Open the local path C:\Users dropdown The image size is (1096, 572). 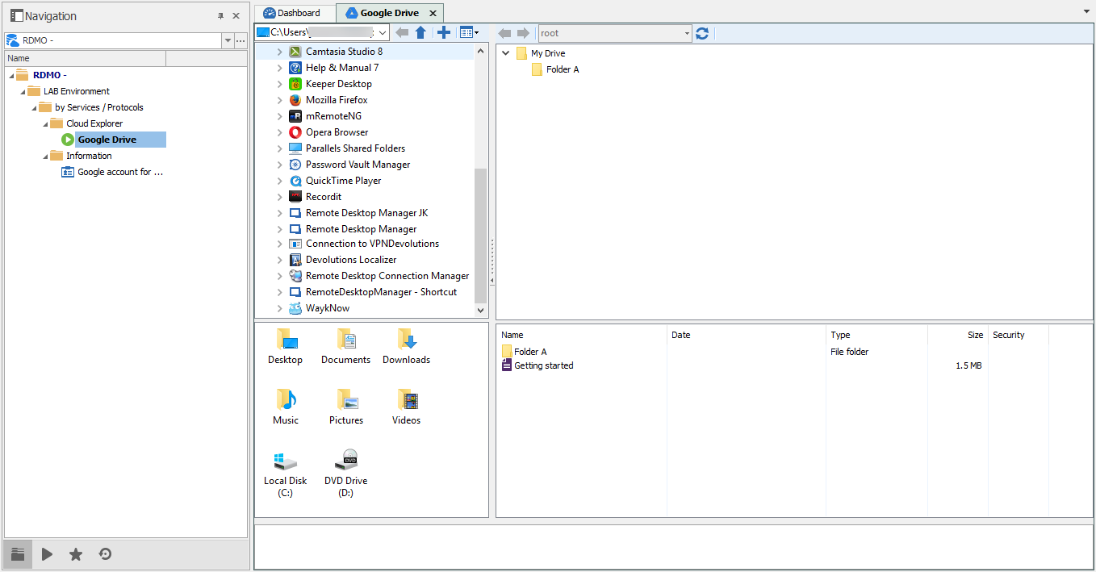pos(383,33)
